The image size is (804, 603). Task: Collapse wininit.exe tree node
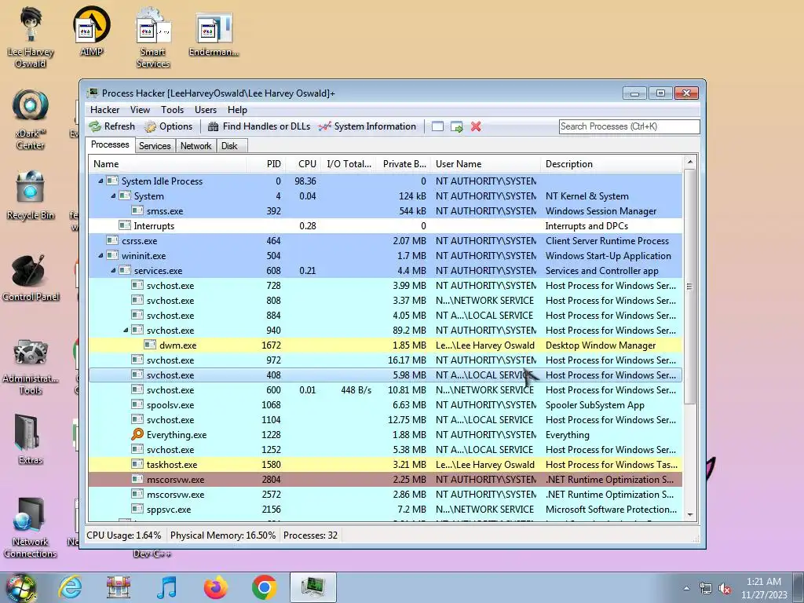(100, 255)
